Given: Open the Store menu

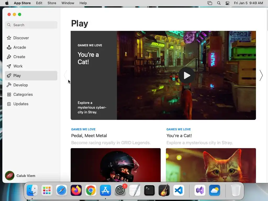Looking at the screenshot, I should 52,3.
